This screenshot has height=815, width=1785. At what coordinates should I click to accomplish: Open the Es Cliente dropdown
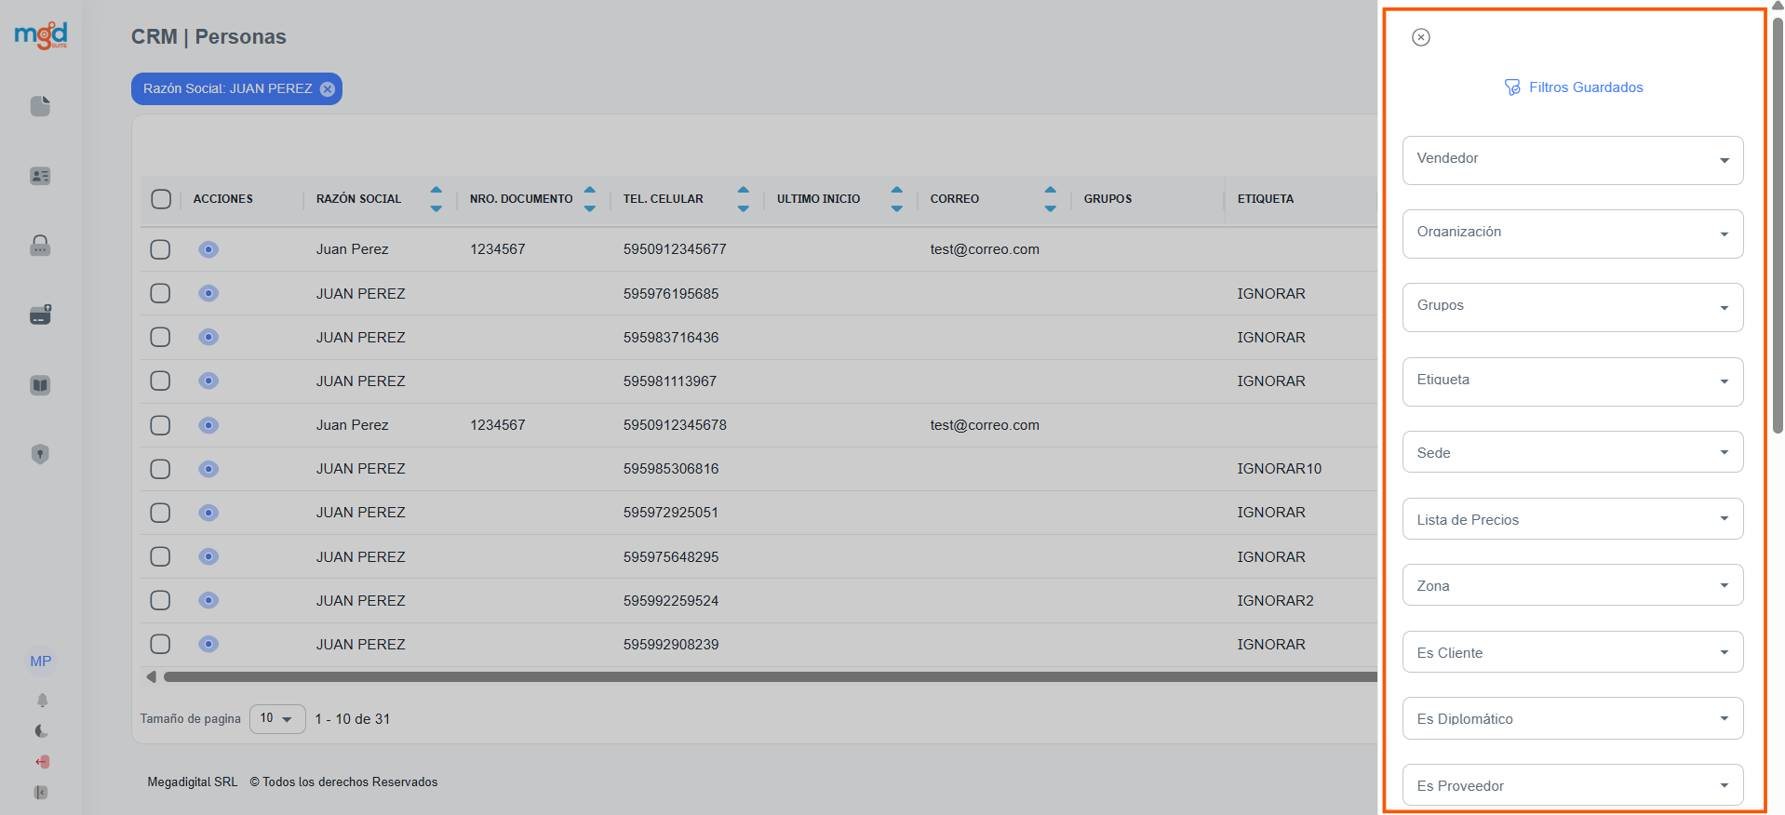click(x=1572, y=652)
